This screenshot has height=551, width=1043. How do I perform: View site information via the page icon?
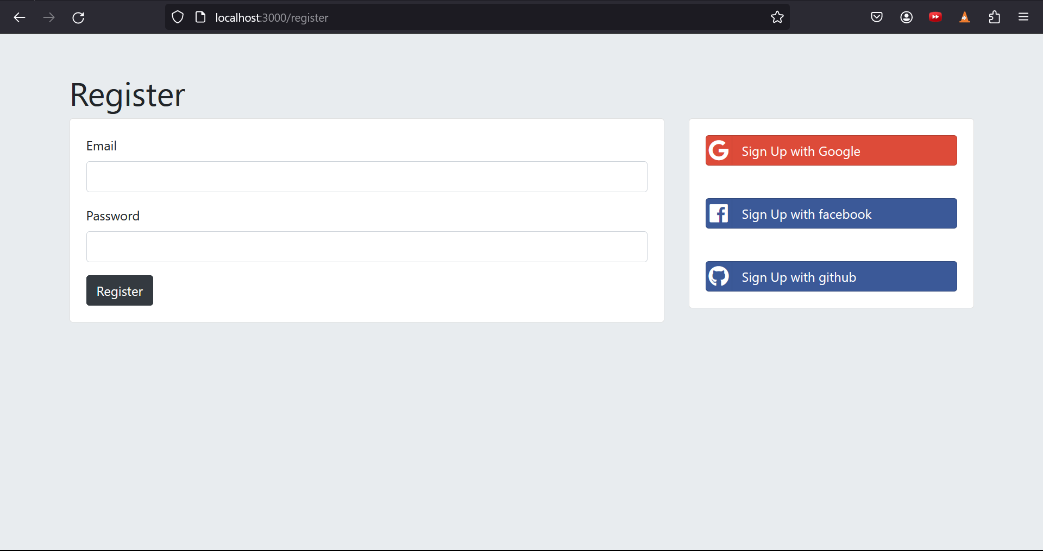200,17
